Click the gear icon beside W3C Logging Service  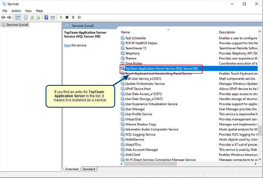click(123, 134)
